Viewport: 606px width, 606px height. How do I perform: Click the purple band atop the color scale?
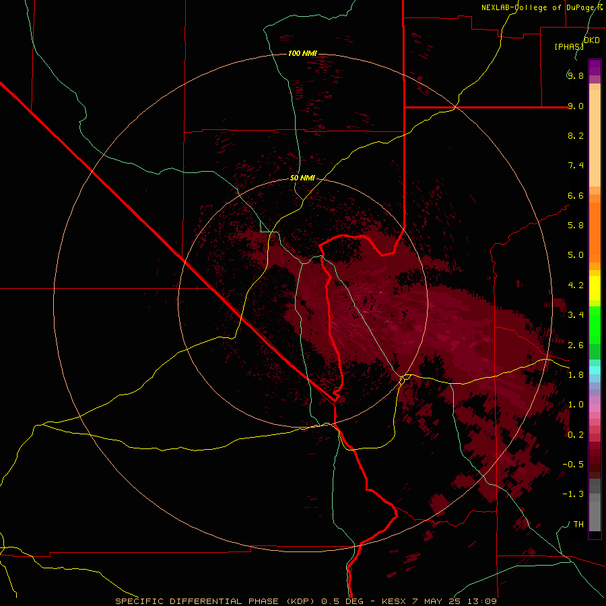point(595,67)
